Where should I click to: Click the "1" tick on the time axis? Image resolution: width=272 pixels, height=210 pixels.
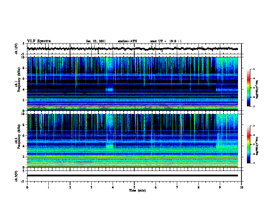point(48,187)
